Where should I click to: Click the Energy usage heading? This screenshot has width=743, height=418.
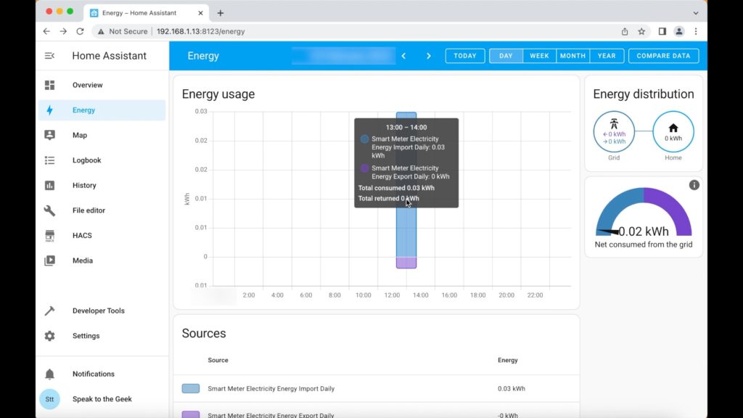(218, 94)
